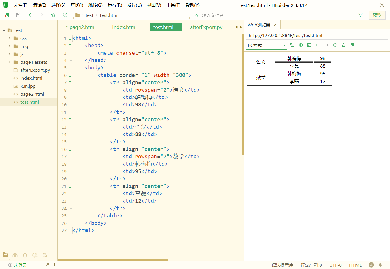Select afterExport.py in the file tree
The width and height of the screenshot is (390, 269).
click(35, 70)
